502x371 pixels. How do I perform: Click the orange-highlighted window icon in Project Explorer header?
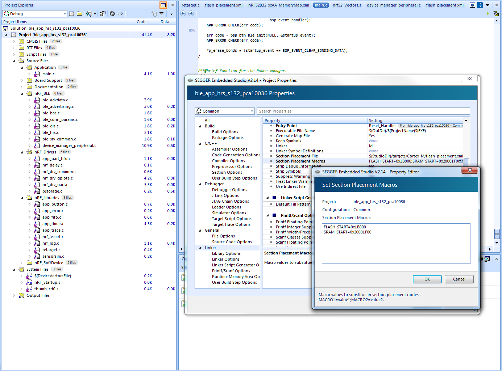[163, 5]
